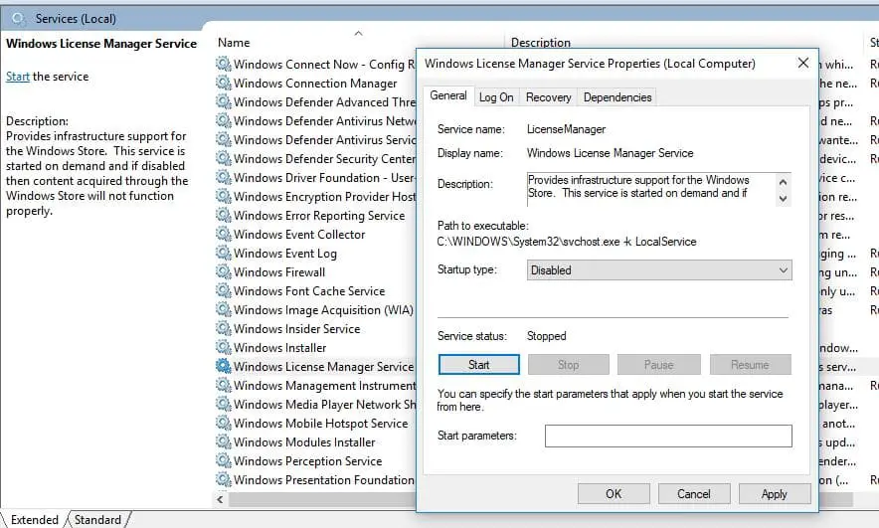This screenshot has width=879, height=528.
Task: Select Windows Event Log service row
Action: tap(284, 254)
